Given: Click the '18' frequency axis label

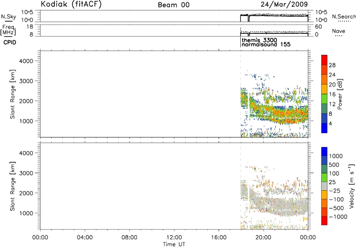Looking at the screenshot, I should (30, 27).
